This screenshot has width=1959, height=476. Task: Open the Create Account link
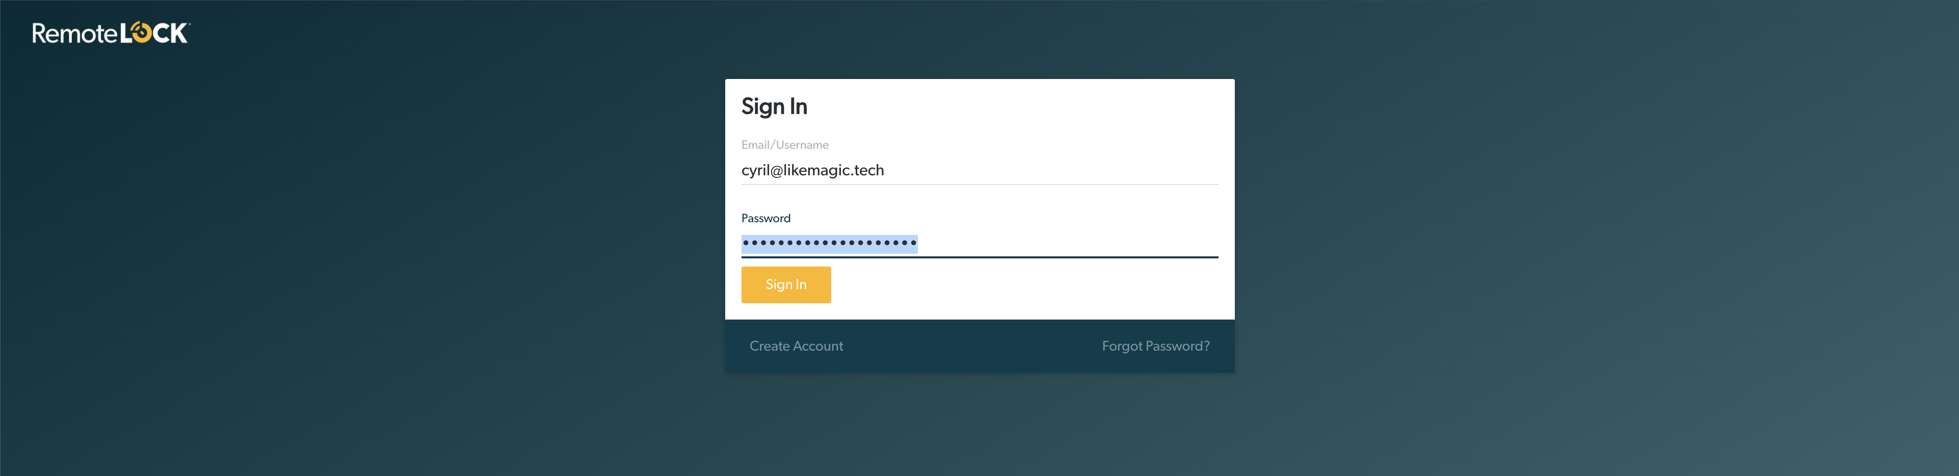pyautogui.click(x=796, y=346)
